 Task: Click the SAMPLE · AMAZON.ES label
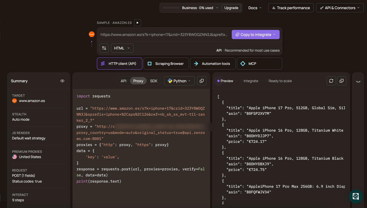point(114,23)
